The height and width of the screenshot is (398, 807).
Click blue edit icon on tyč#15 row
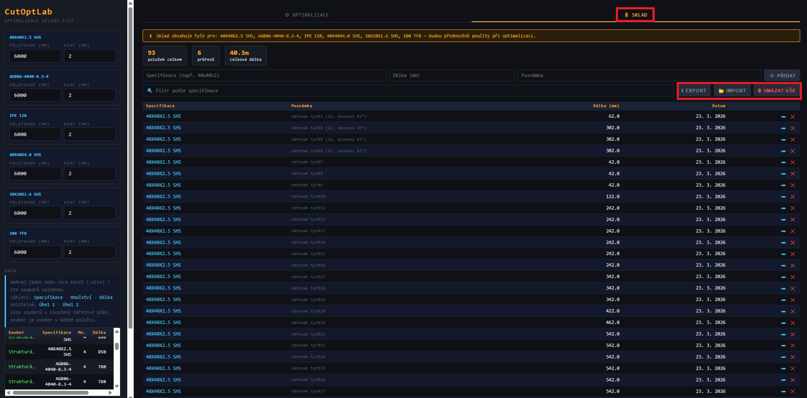tap(783, 254)
